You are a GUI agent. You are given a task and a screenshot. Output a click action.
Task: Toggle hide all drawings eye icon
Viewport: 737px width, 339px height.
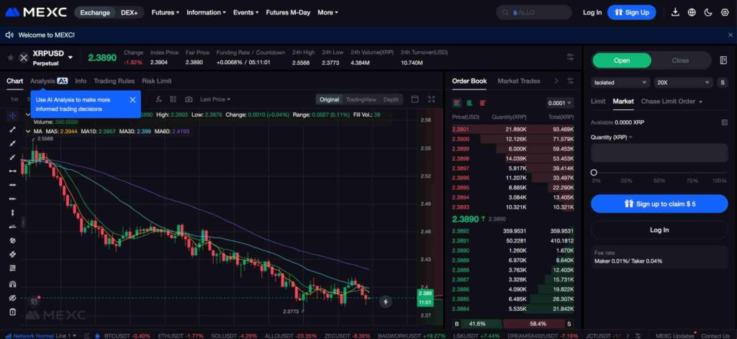pyautogui.click(x=13, y=298)
